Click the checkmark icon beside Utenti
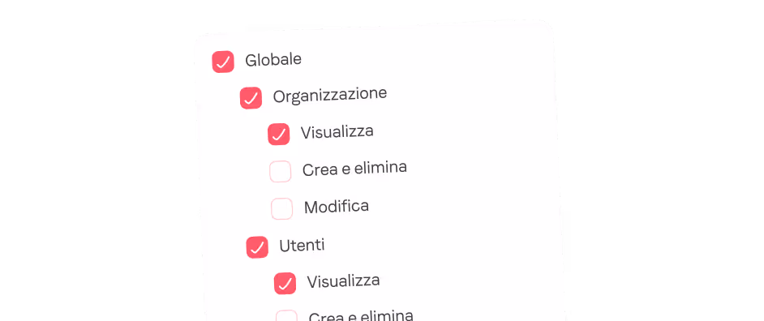The width and height of the screenshot is (764, 321). point(257,247)
